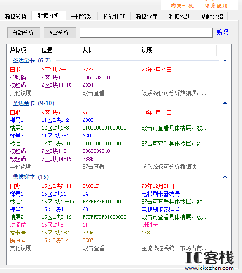
Task: Select the 圣达金卡 (9-10) group title
Action: pyautogui.click(x=33, y=103)
